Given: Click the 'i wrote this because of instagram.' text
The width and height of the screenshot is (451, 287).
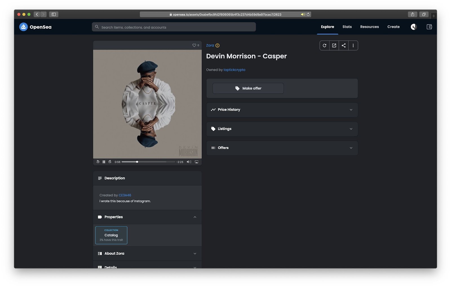Looking at the screenshot, I should (125, 201).
